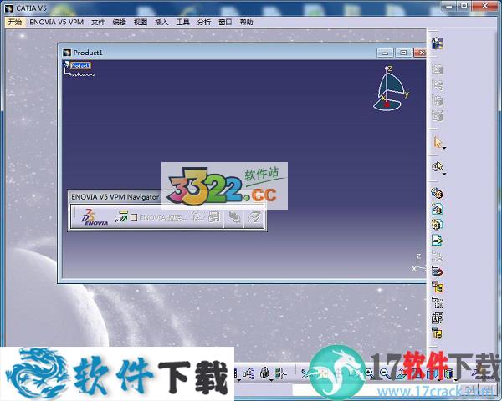Viewport: 502px width, 401px height.
Task: Click the New Product gear icon
Action: (437, 209)
